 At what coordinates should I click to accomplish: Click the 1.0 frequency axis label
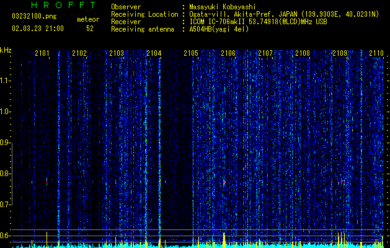tap(5, 112)
